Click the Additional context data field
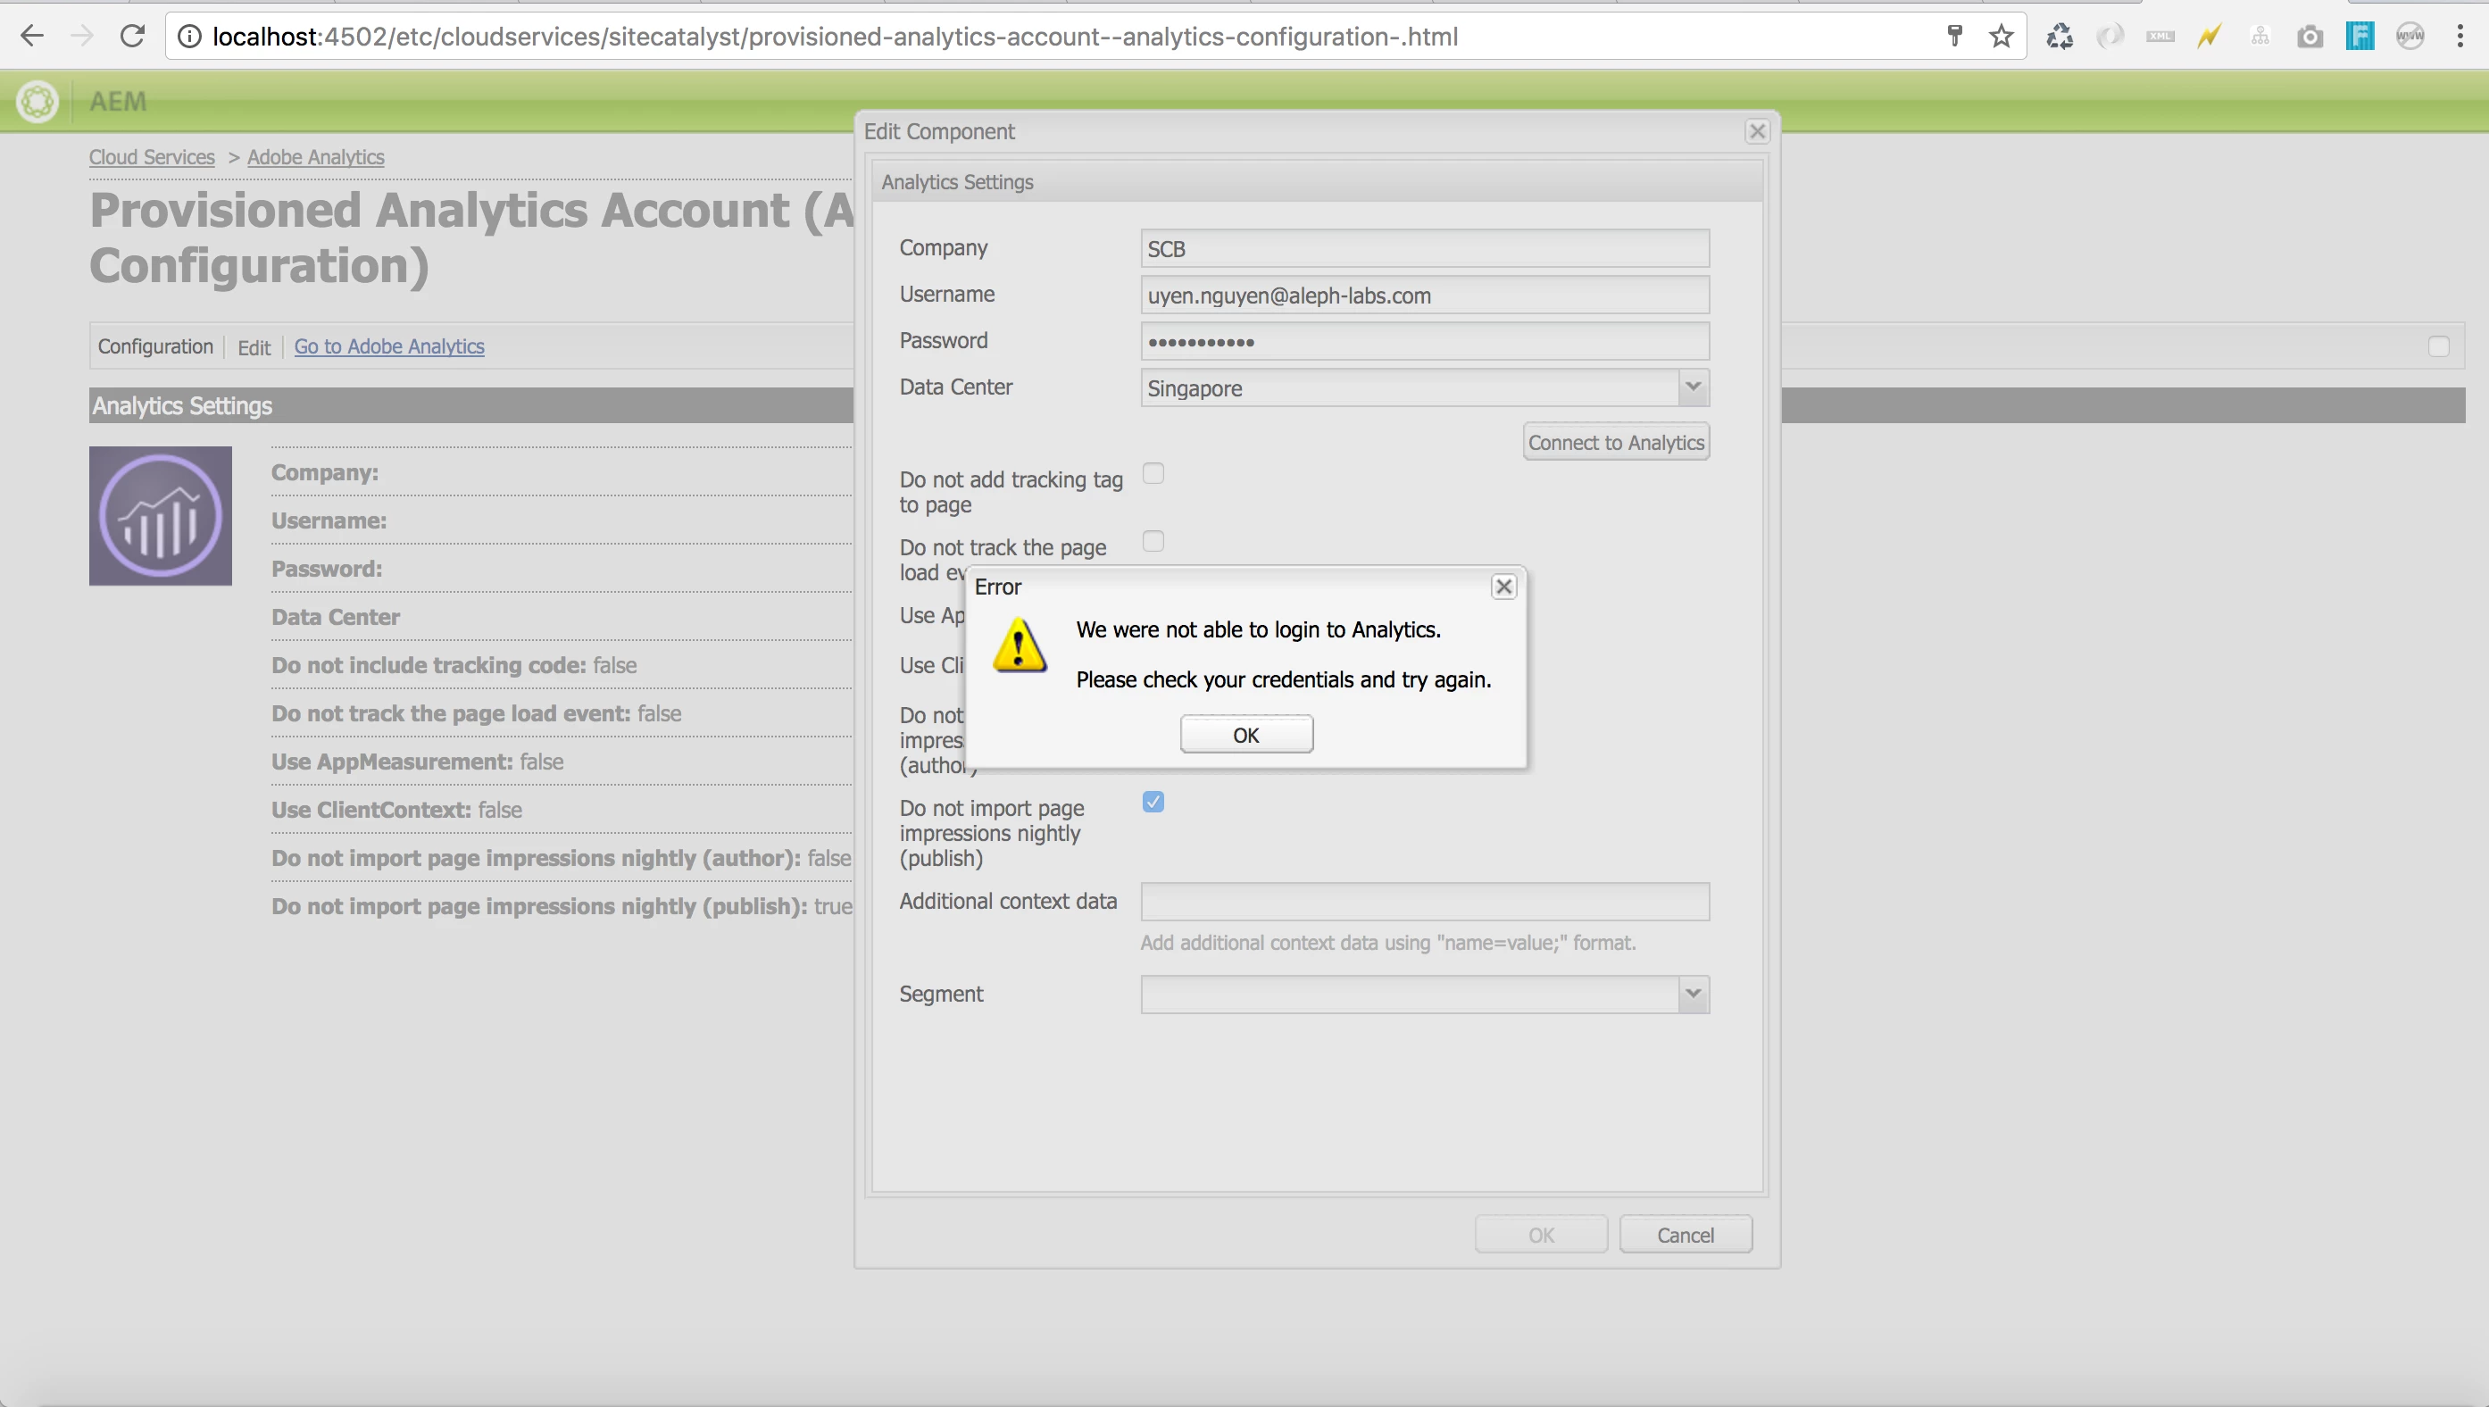The image size is (2489, 1407). coord(1424,902)
